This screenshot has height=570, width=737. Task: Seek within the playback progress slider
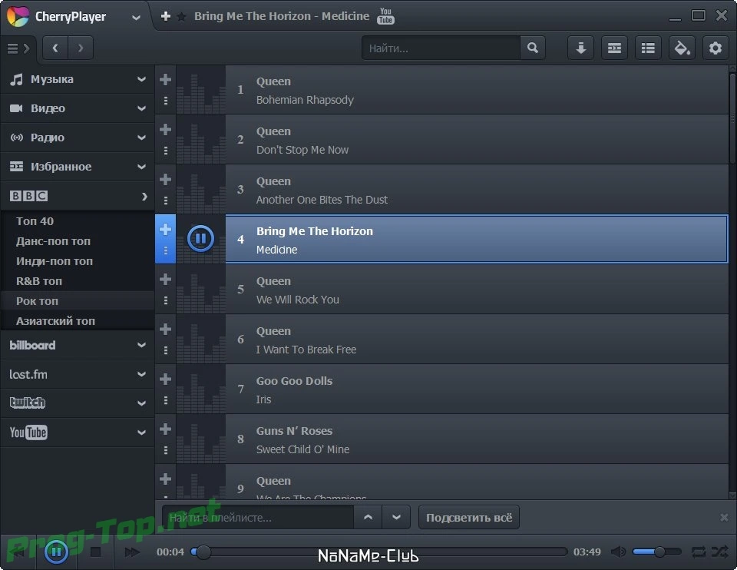[378, 552]
